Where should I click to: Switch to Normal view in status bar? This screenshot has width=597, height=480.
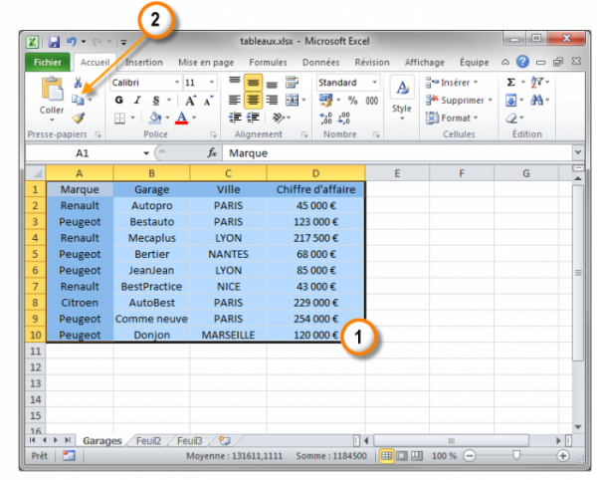(386, 456)
